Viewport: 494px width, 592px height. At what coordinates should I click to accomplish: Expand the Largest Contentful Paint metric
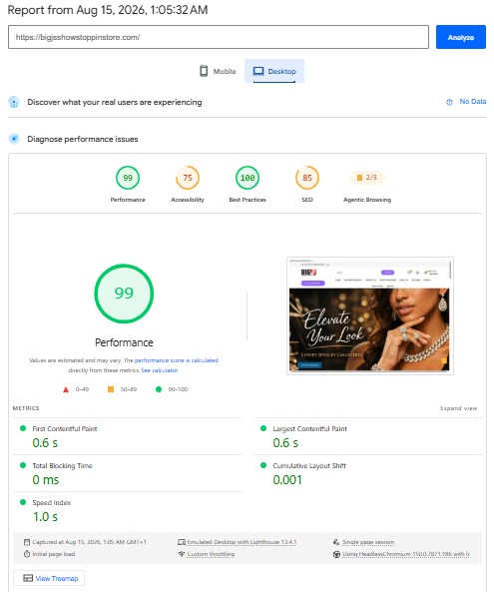point(368,436)
